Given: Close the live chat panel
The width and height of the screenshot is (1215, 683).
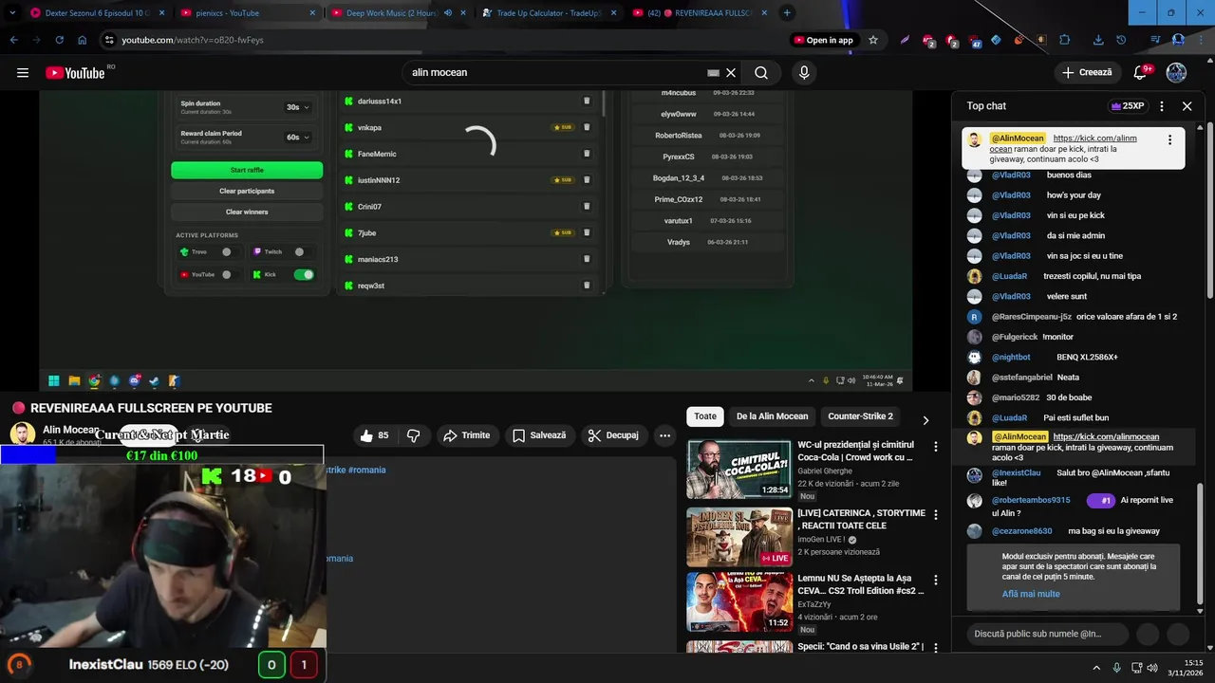Looking at the screenshot, I should click(1187, 106).
